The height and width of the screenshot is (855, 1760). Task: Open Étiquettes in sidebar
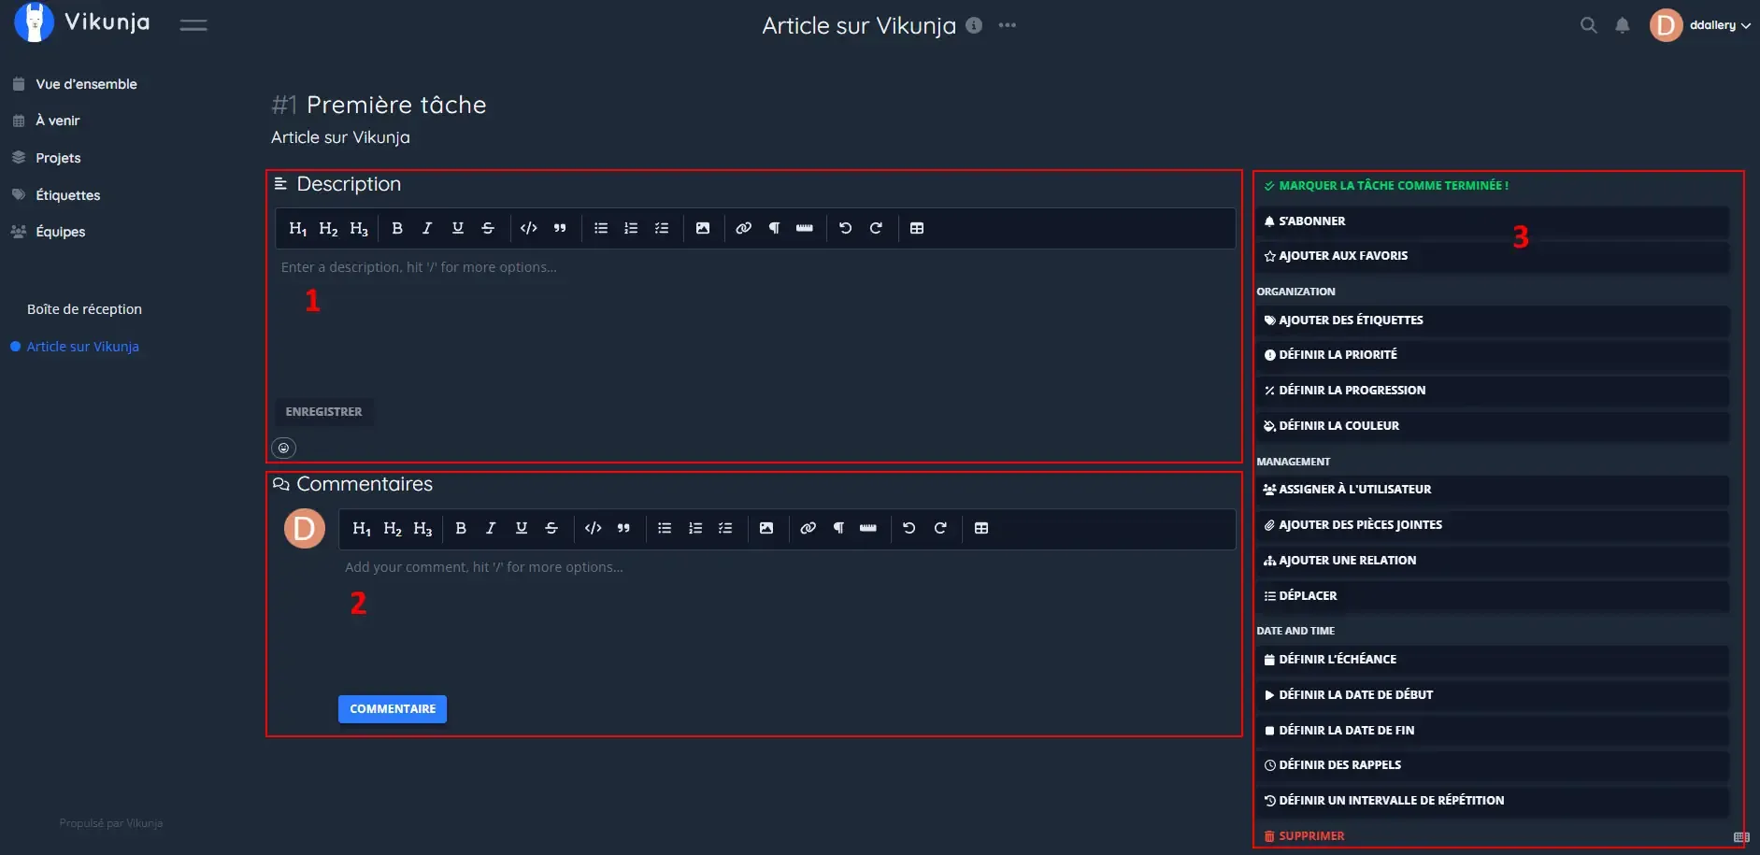[x=67, y=195]
